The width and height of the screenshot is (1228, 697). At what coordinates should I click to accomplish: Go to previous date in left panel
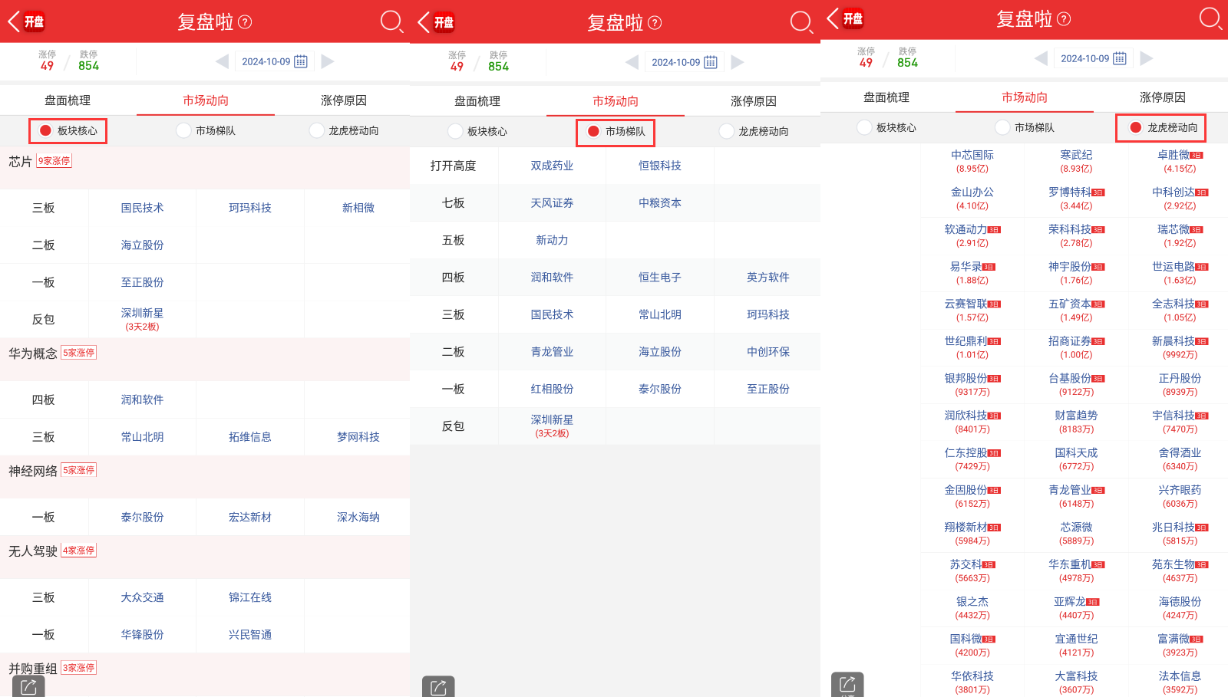(x=222, y=61)
